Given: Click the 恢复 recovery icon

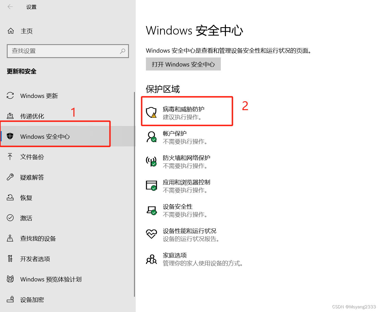Looking at the screenshot, I should [x=10, y=198].
